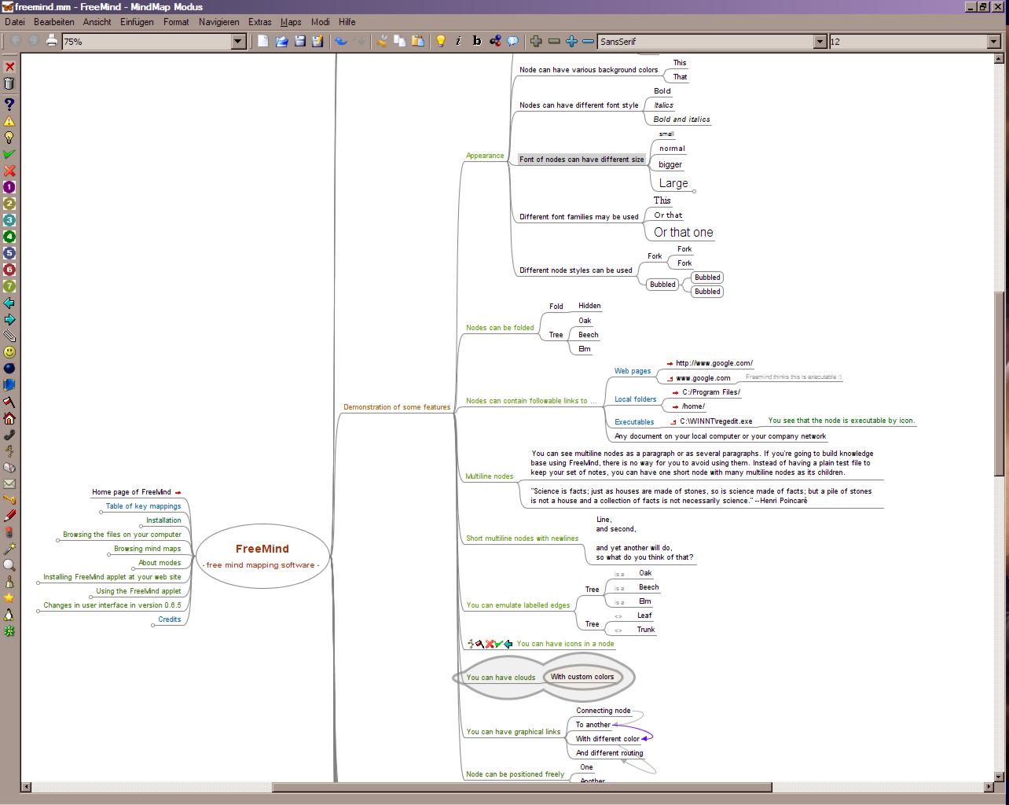Image resolution: width=1009 pixels, height=805 pixels.
Task: Click the horizontal scrollbar thumb
Action: (522, 786)
